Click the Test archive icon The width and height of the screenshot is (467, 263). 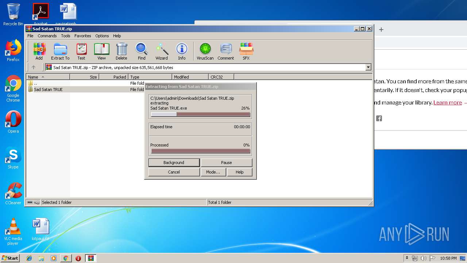coord(81,51)
